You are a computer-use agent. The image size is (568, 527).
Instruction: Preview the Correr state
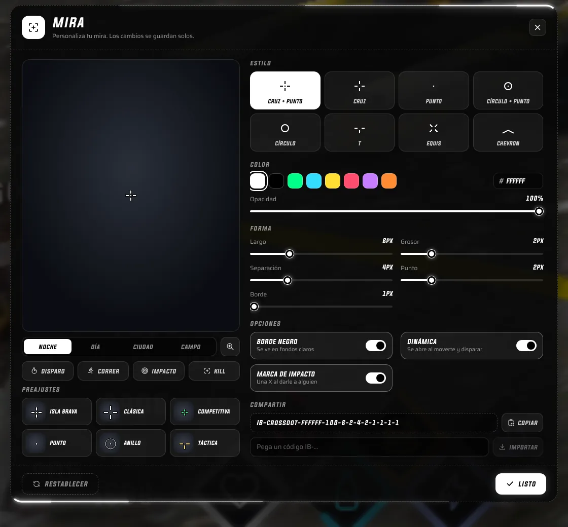(x=103, y=371)
